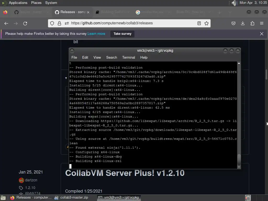Click the terminal window menu button at the title bar's left
The height and width of the screenshot is (201, 268).
pyautogui.click(x=72, y=51)
